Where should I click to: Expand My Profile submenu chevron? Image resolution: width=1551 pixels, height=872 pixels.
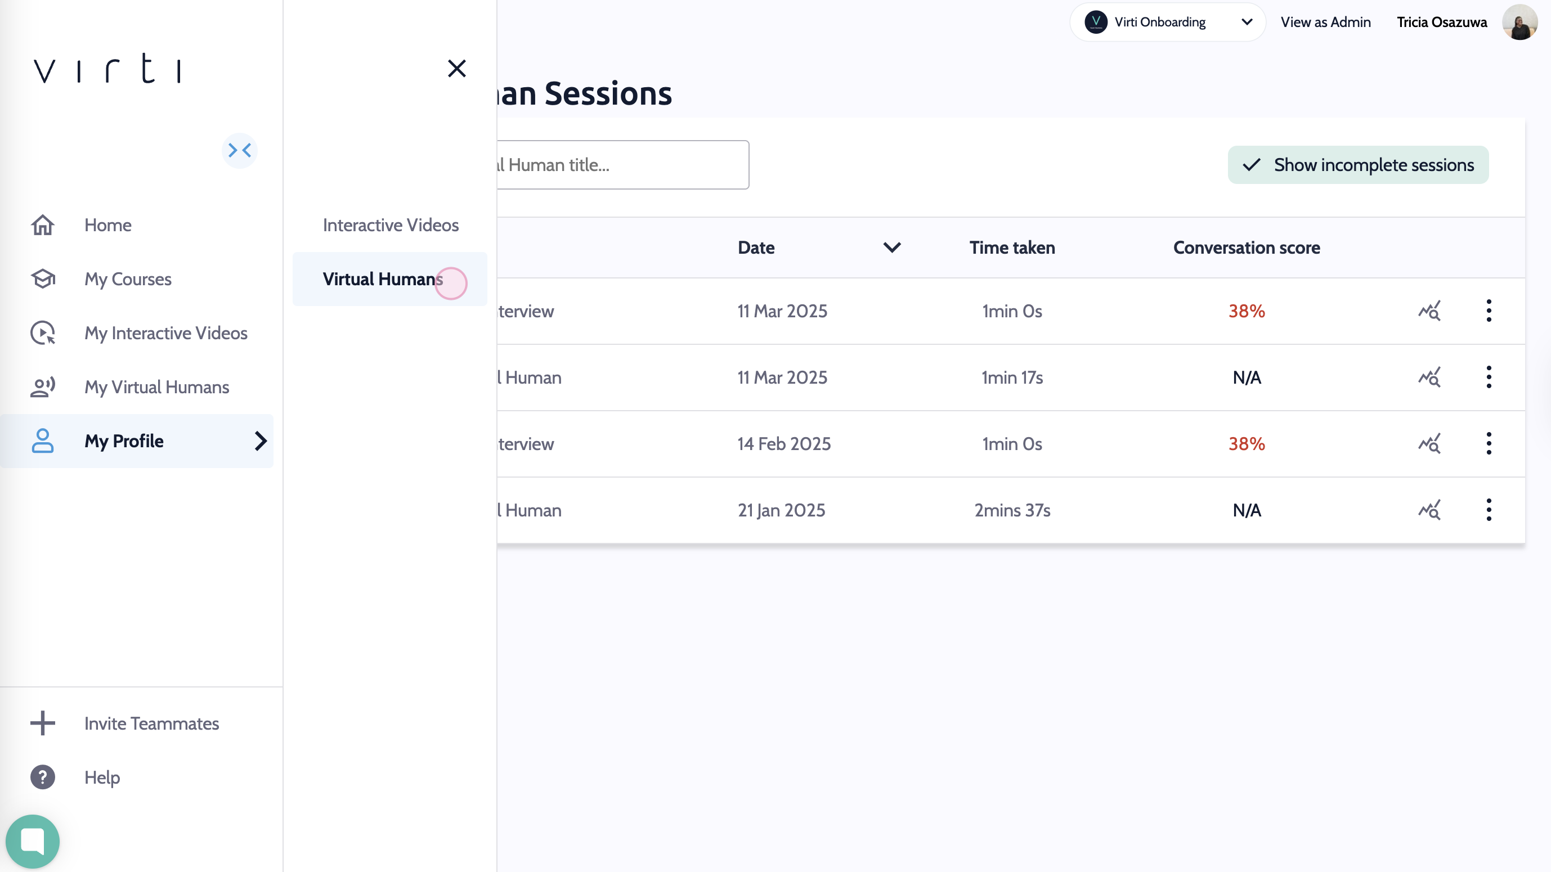tap(260, 441)
